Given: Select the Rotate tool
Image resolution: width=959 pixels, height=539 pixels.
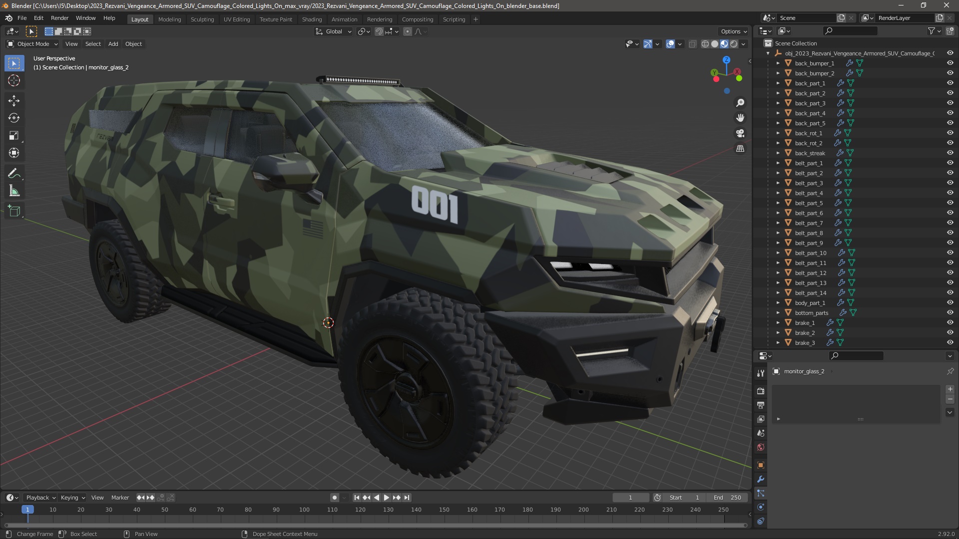Looking at the screenshot, I should [x=14, y=118].
